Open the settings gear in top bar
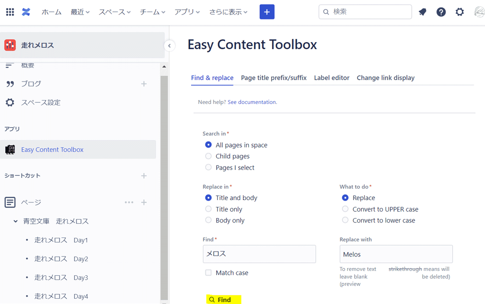485x304 pixels. (x=460, y=12)
